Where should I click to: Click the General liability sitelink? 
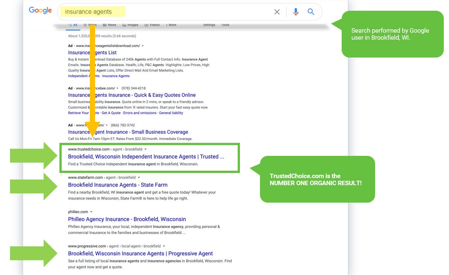171,113
